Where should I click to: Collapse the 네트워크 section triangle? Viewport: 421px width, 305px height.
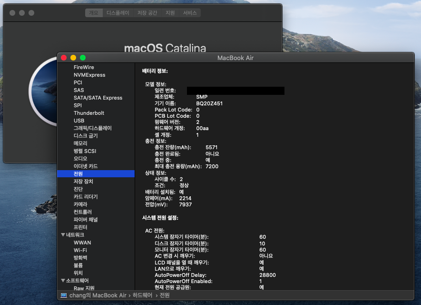[63, 235]
